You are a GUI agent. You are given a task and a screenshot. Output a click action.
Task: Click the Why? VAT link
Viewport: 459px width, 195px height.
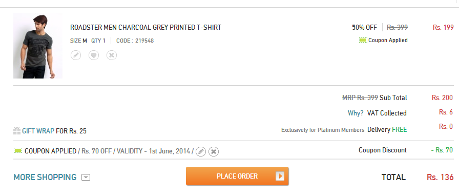coord(356,113)
